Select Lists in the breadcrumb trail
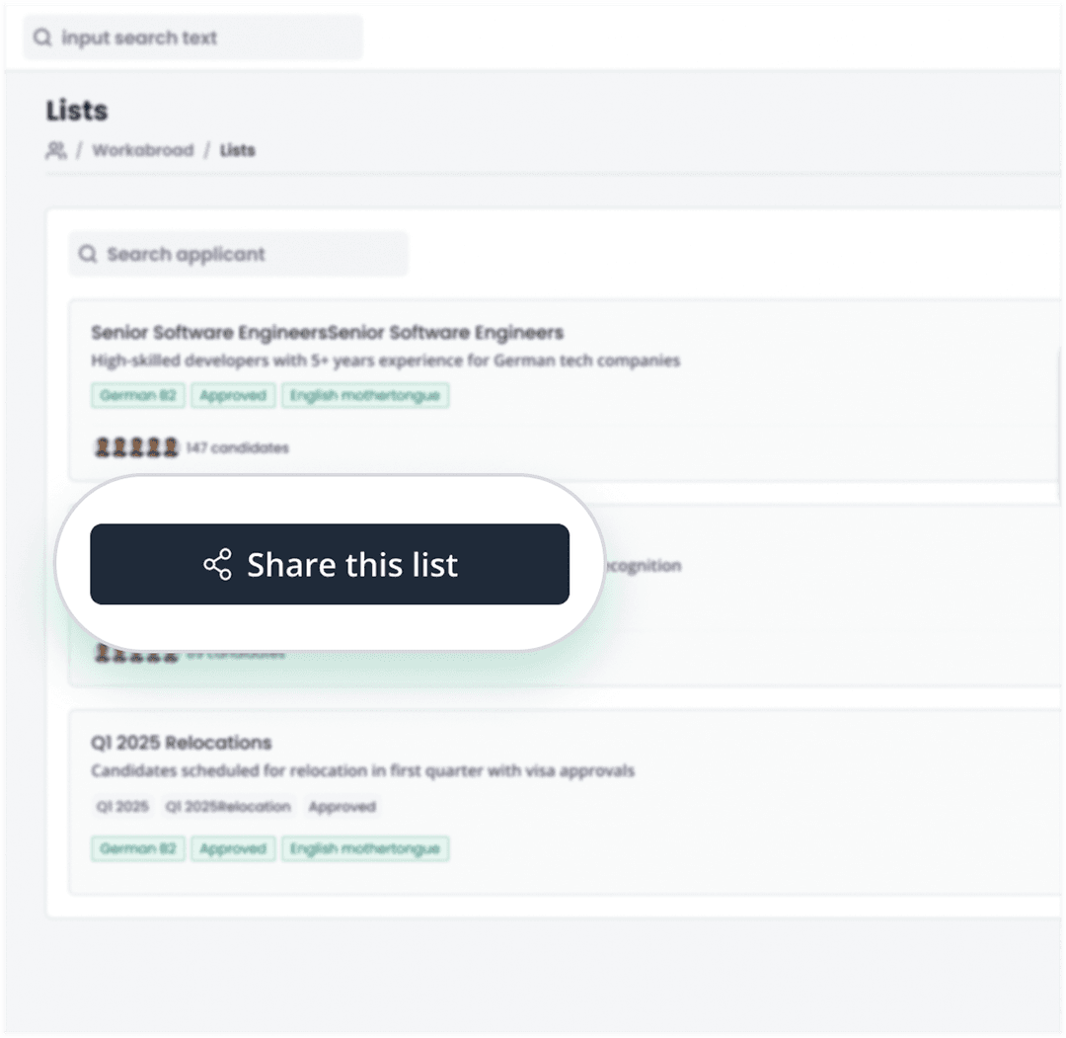Image resolution: width=1066 pixels, height=1038 pixels. (x=238, y=150)
